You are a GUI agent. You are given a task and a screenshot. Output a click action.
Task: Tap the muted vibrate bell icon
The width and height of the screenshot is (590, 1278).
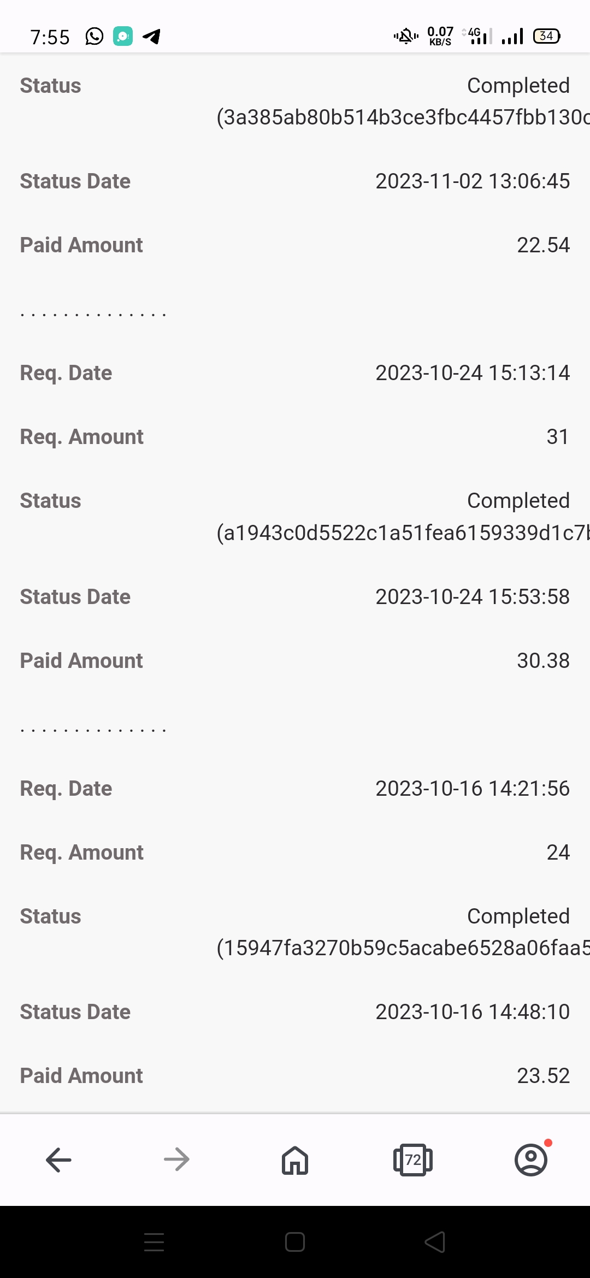point(406,37)
